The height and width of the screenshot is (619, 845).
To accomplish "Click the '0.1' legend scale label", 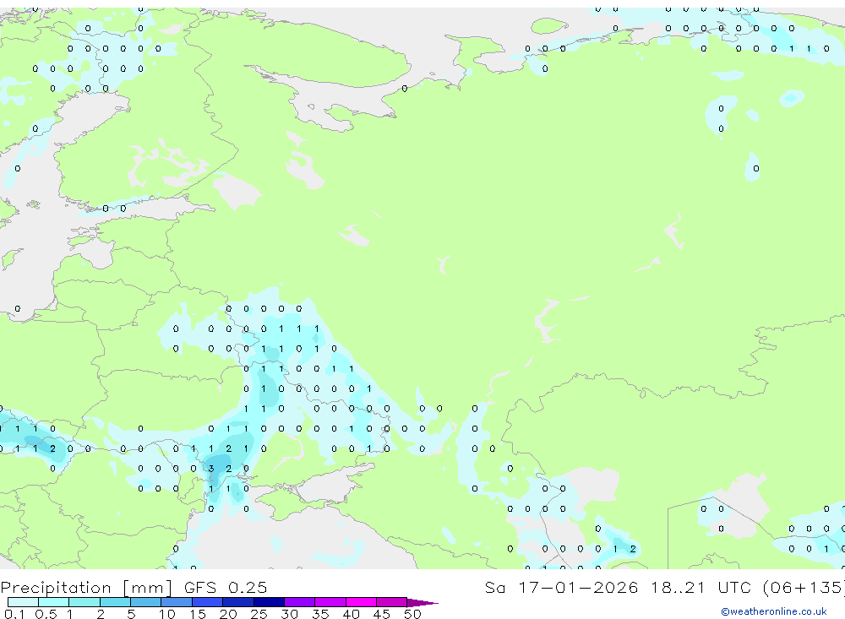I will (14, 614).
